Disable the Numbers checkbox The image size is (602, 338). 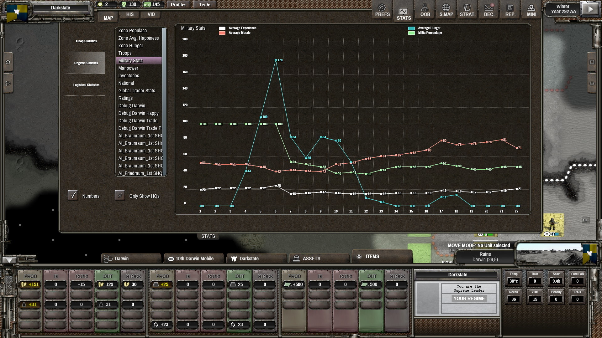(x=73, y=195)
